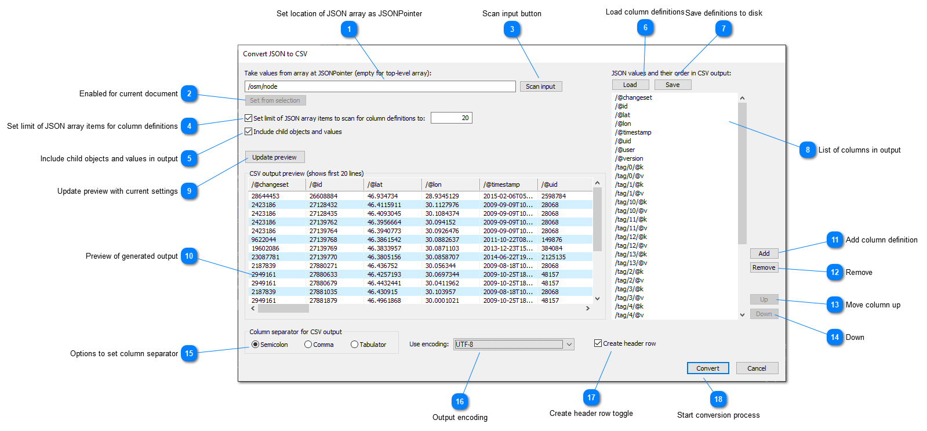Click the scroll up arrow of columns list
Image resolution: width=927 pixels, height=431 pixels.
coord(742,98)
